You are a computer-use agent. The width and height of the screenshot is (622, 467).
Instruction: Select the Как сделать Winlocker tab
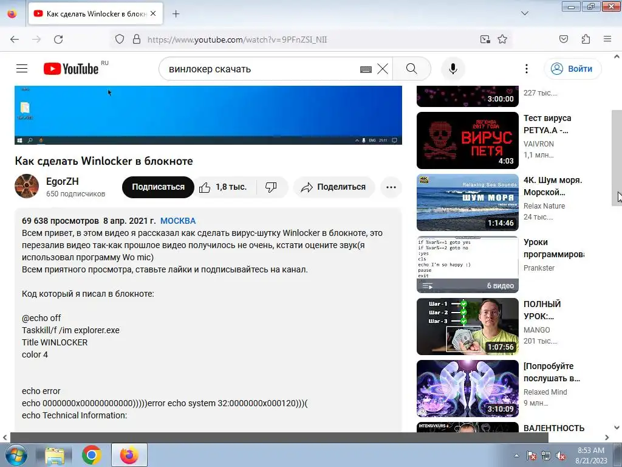point(95,14)
